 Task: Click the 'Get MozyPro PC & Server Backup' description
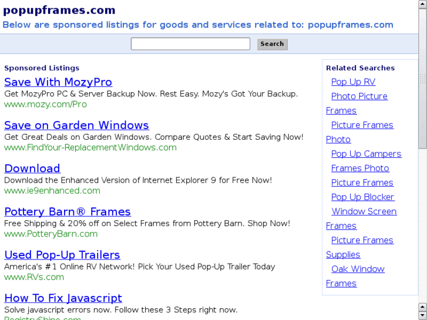[x=151, y=94]
